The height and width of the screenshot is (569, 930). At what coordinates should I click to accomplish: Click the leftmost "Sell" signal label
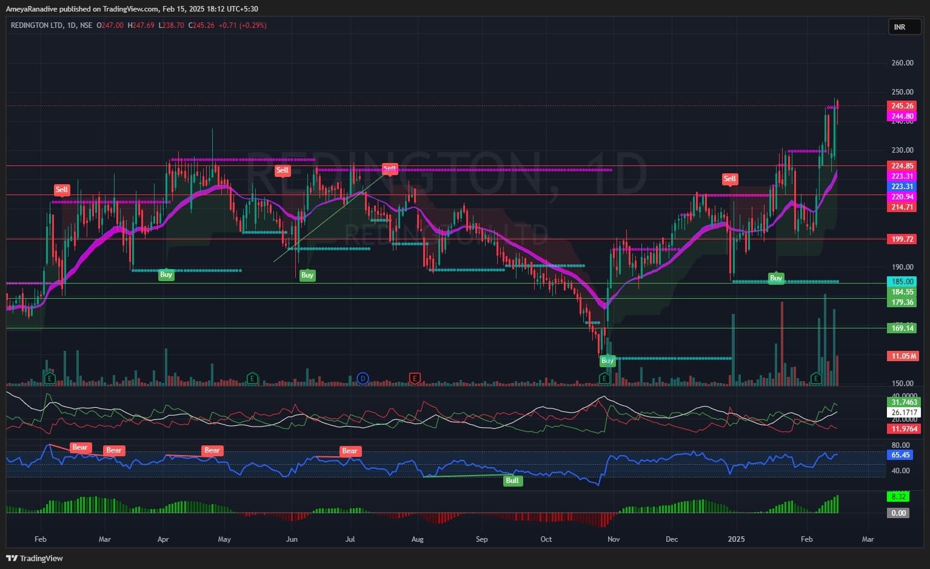click(62, 190)
